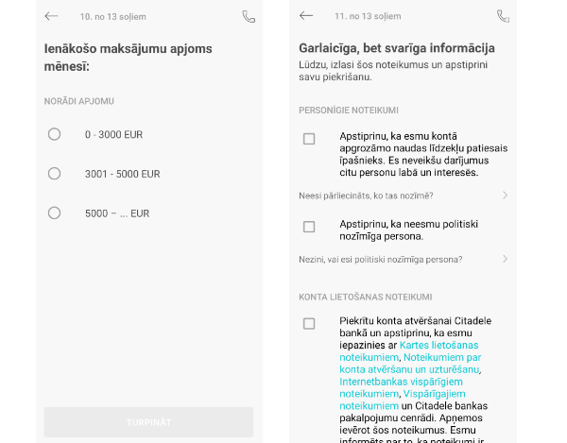Screen dimensions: 567x443
Task: Go back from step 11 screen
Action: coord(306,15)
